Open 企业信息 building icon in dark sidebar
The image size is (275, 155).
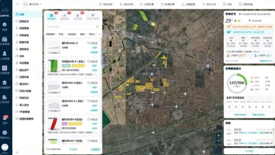5,97
